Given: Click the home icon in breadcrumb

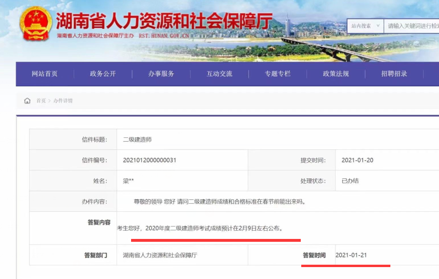Looking at the screenshot, I should pyautogui.click(x=27, y=101).
